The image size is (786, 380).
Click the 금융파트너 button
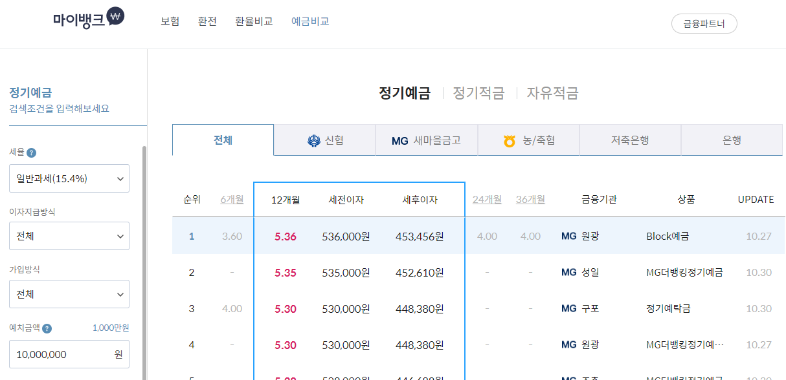(x=704, y=23)
